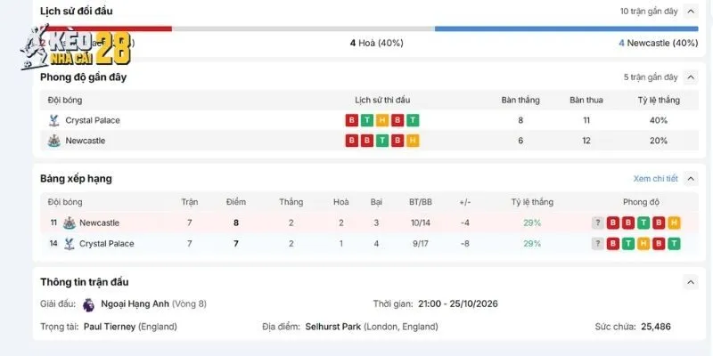Click Tỷ lệ thắng header in recent form table
The image size is (713, 356).
(x=659, y=101)
